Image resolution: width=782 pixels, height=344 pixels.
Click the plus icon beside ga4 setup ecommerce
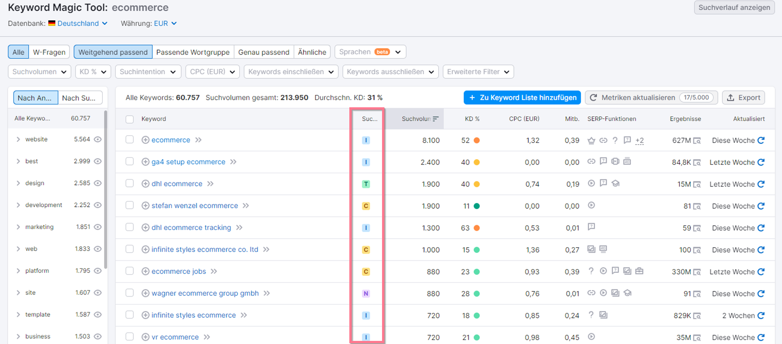(145, 162)
